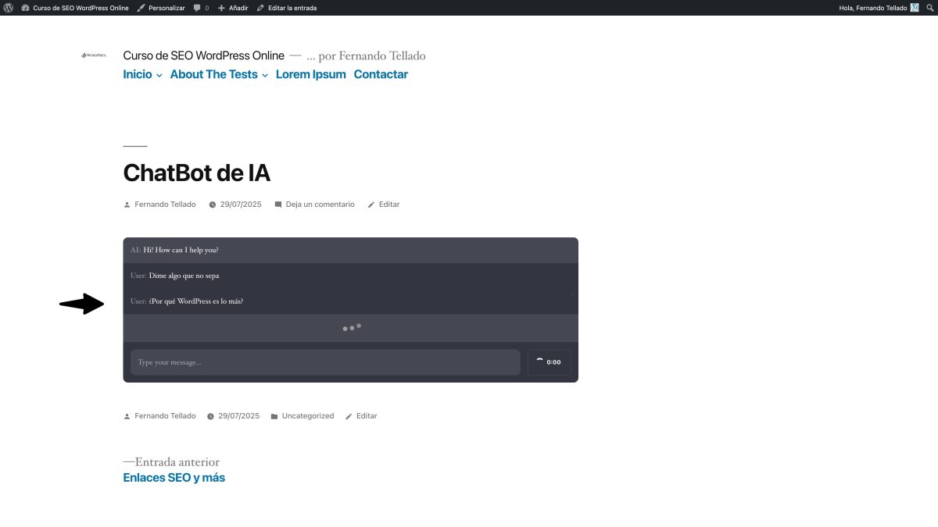Open the search icon at top right
Viewport: 938px width, 527px height.
(x=931, y=8)
